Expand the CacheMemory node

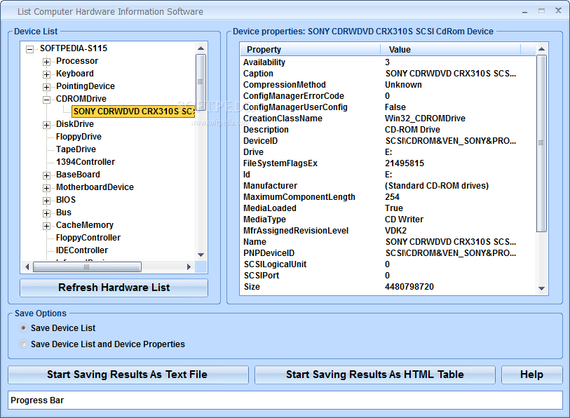coord(46,224)
